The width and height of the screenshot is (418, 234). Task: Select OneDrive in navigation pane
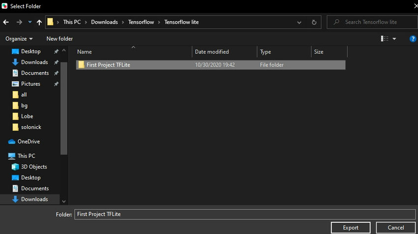(x=29, y=142)
